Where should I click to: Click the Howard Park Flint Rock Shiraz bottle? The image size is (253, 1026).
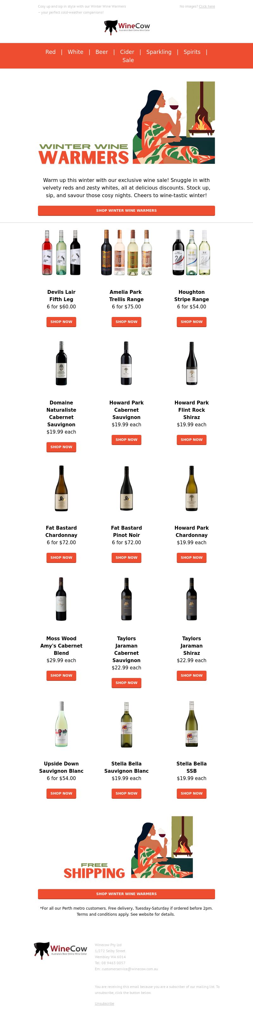coord(191,363)
